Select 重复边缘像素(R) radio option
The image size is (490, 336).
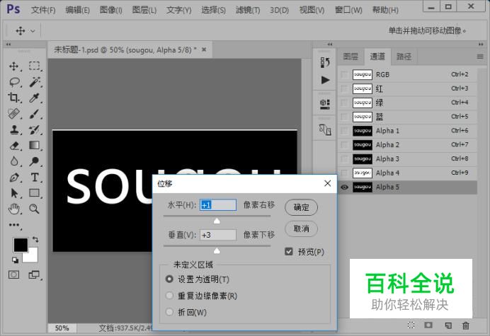(x=169, y=296)
